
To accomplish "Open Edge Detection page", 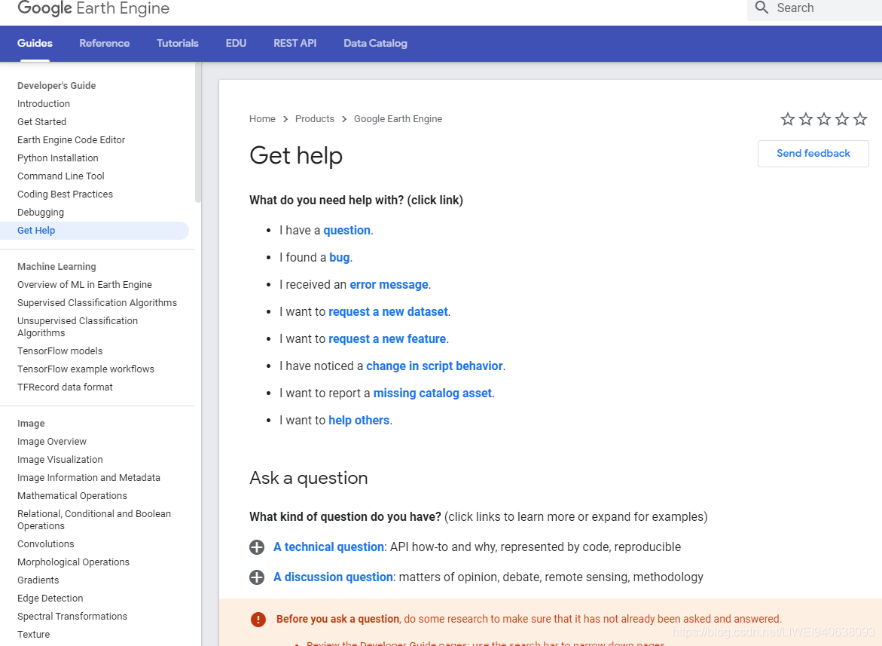I will tap(50, 599).
